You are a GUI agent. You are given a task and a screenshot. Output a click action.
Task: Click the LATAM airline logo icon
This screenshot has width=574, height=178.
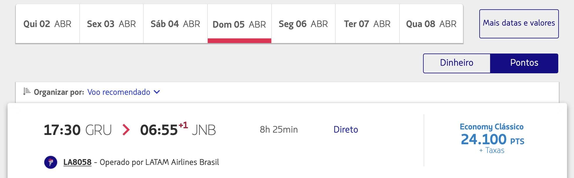(x=51, y=162)
